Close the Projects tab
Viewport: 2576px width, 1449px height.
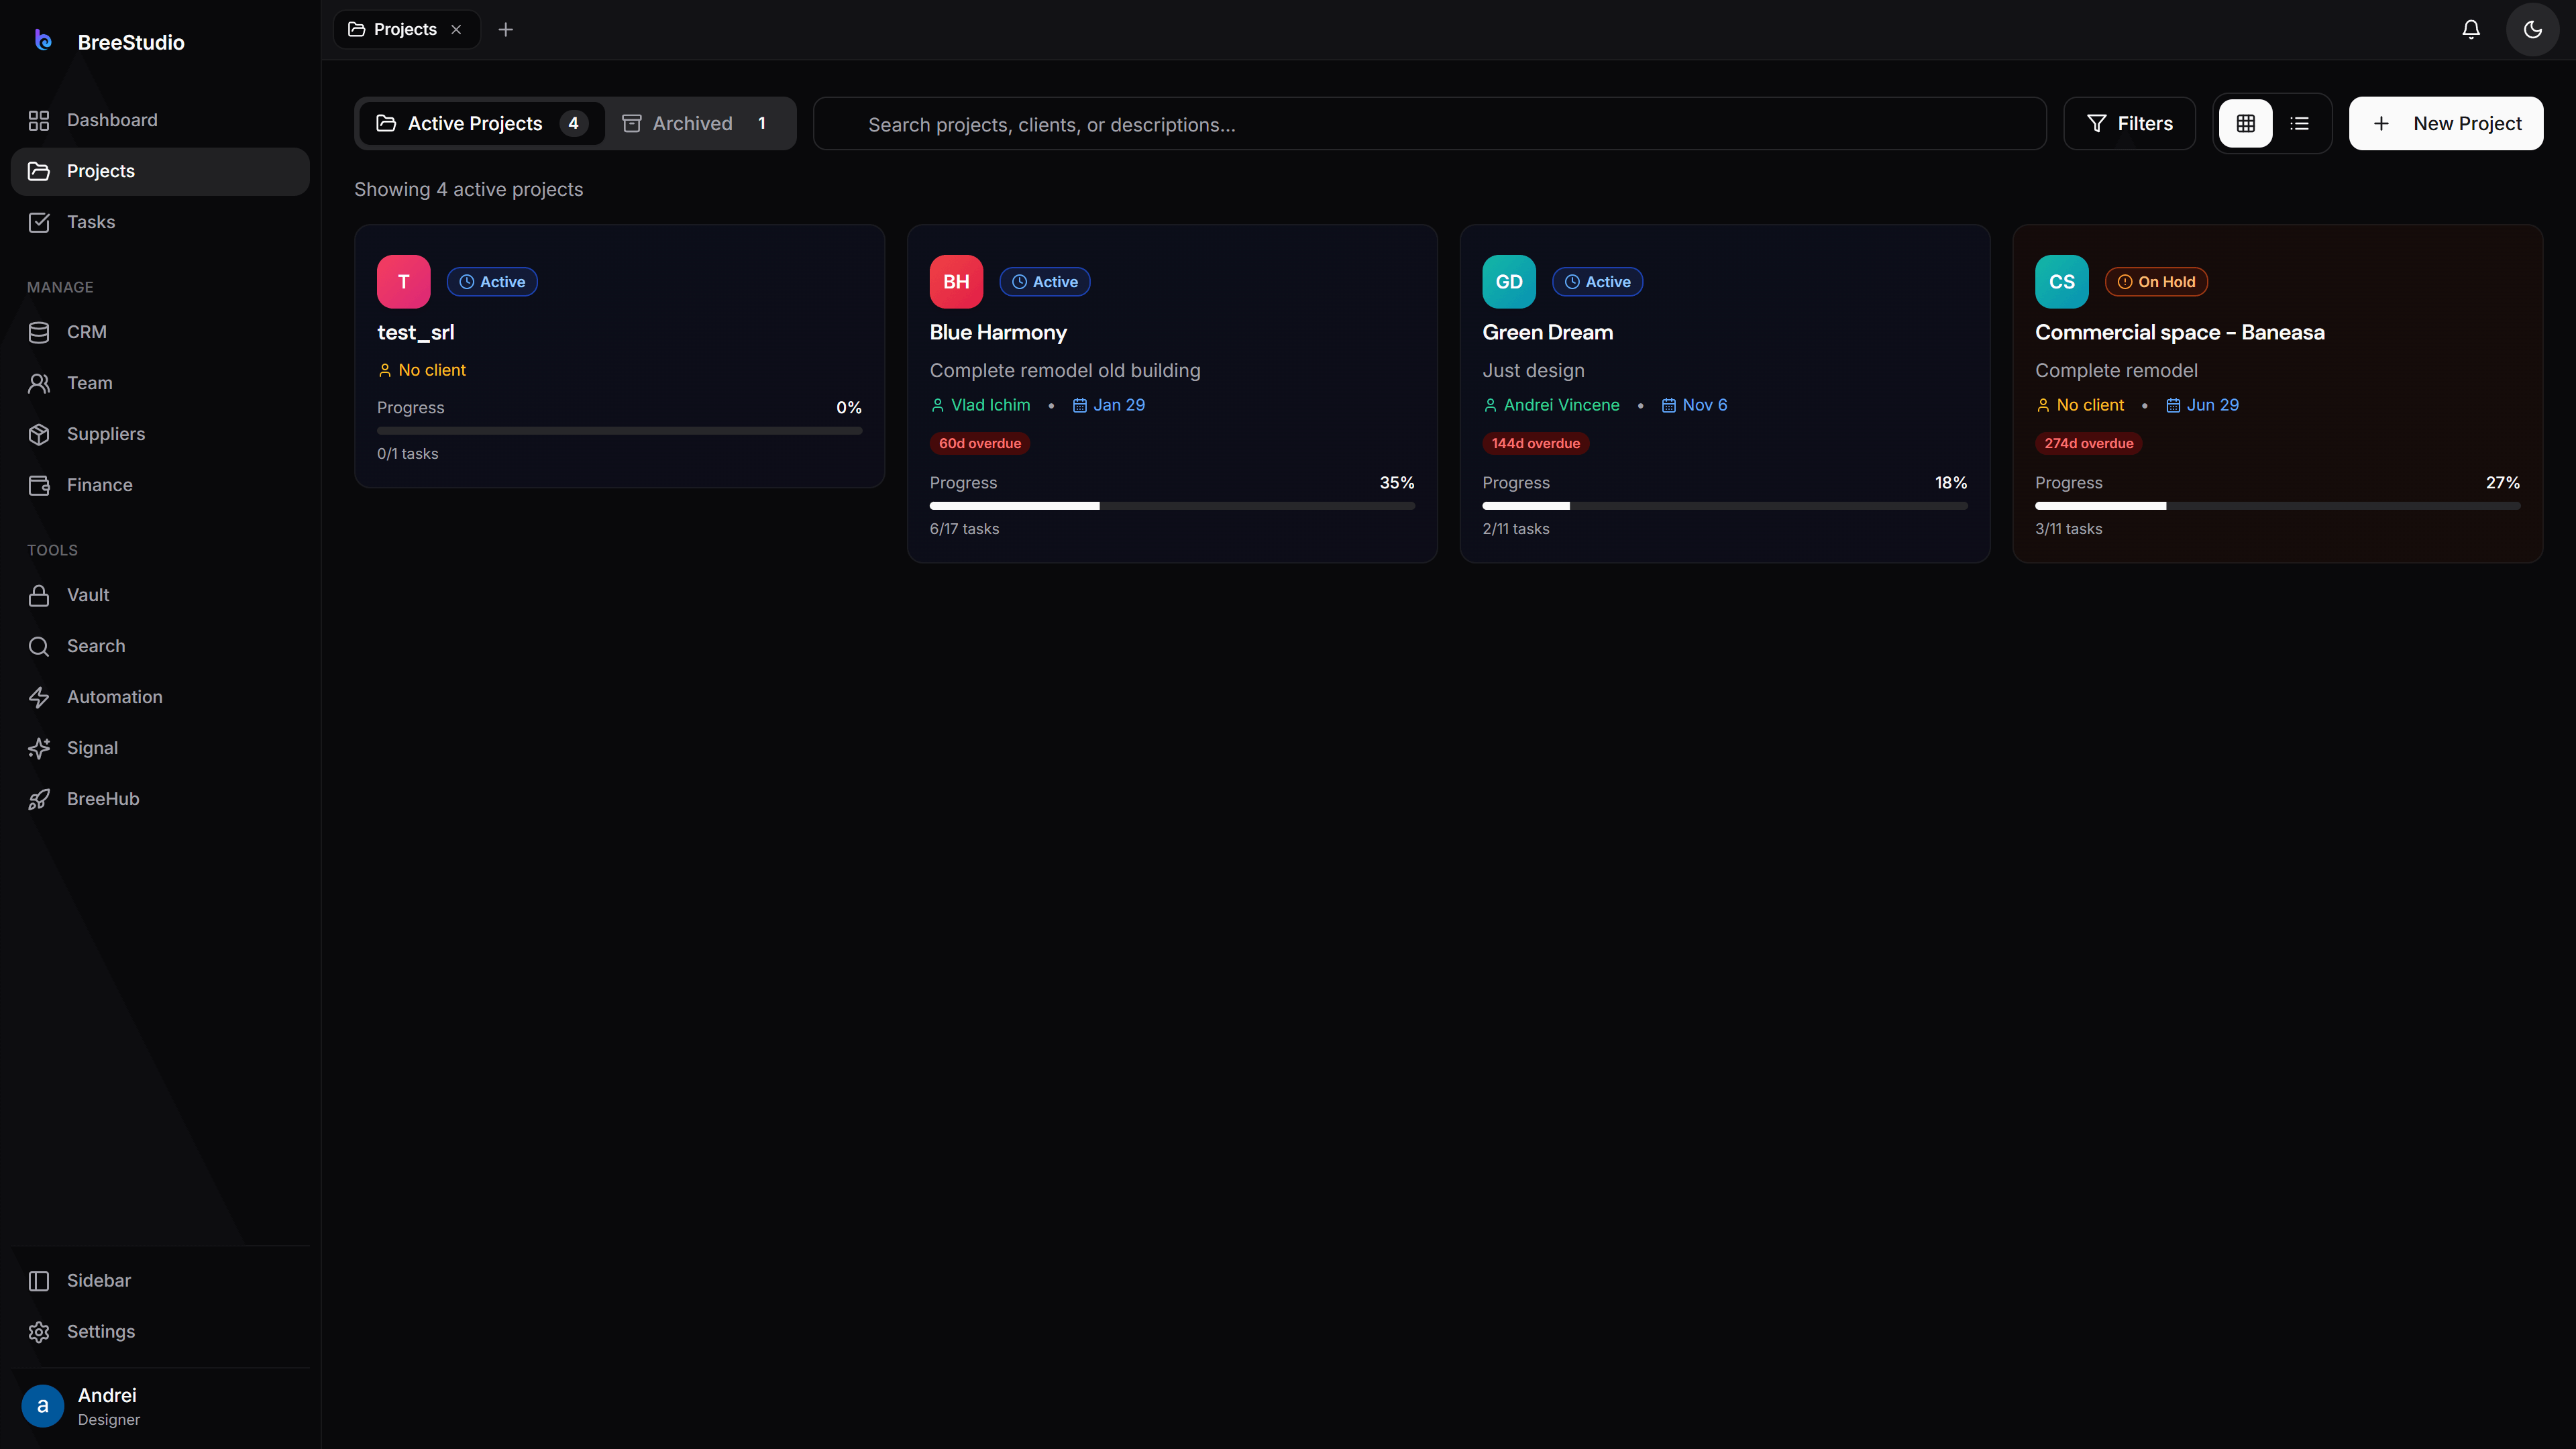point(456,29)
